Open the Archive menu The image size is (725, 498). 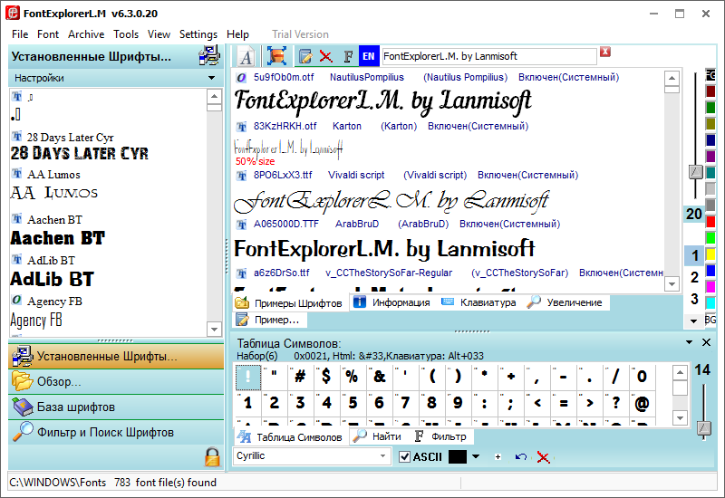point(86,34)
